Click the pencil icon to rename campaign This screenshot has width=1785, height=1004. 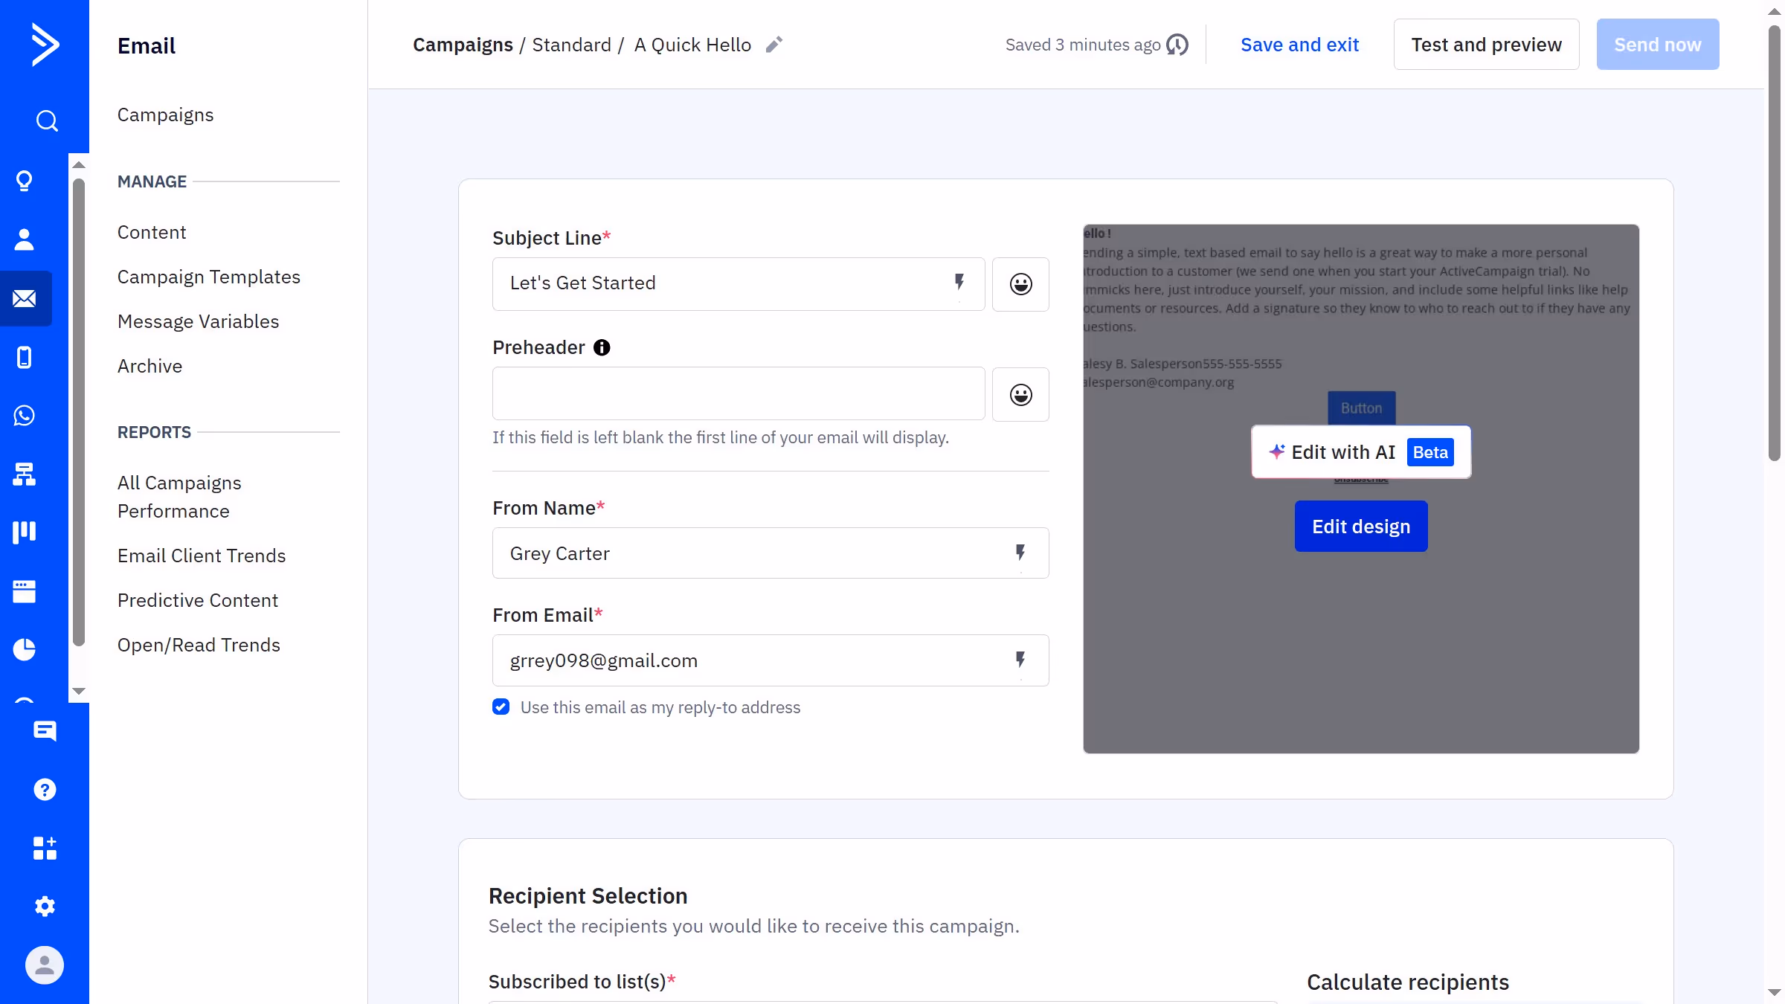tap(773, 45)
